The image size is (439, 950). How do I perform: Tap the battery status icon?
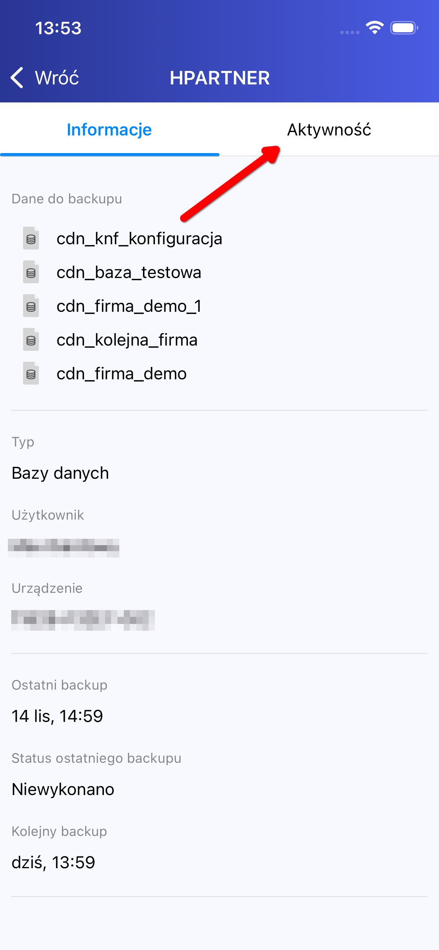click(x=404, y=28)
